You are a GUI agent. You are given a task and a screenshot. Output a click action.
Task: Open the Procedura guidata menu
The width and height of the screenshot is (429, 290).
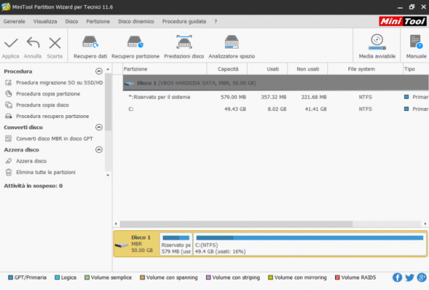pyautogui.click(x=184, y=21)
